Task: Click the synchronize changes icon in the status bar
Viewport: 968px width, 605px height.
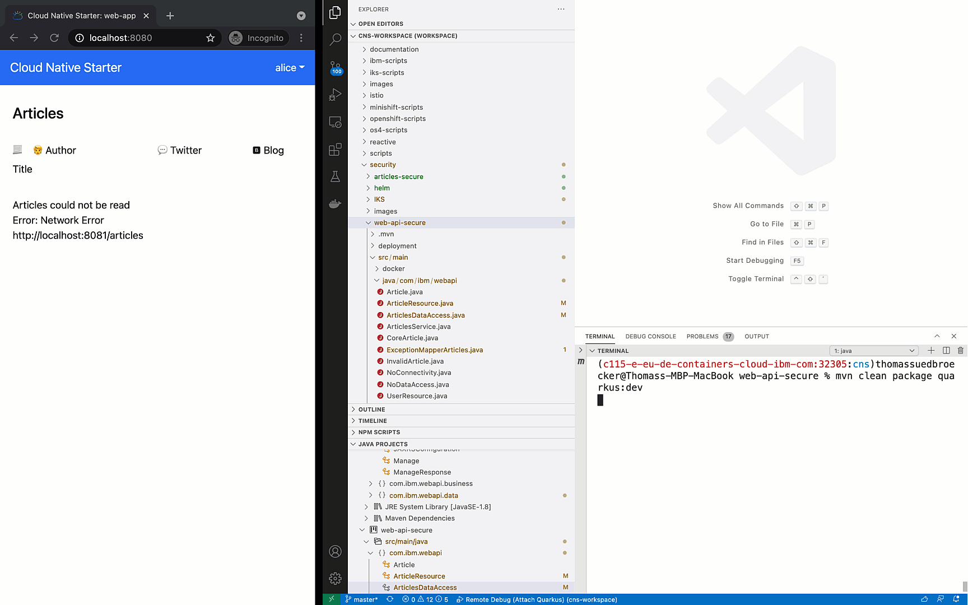Action: coord(390,599)
